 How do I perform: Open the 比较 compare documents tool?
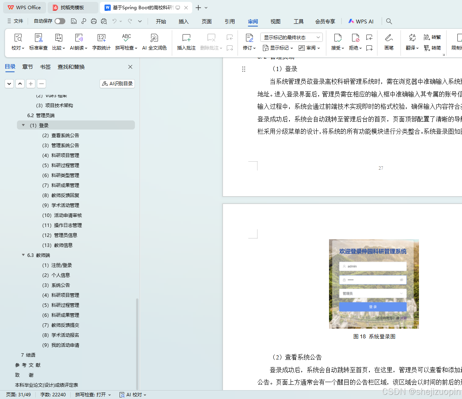(x=58, y=42)
